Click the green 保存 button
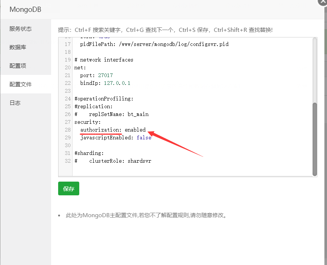Screen dimensions: 327x265 click(x=69, y=188)
